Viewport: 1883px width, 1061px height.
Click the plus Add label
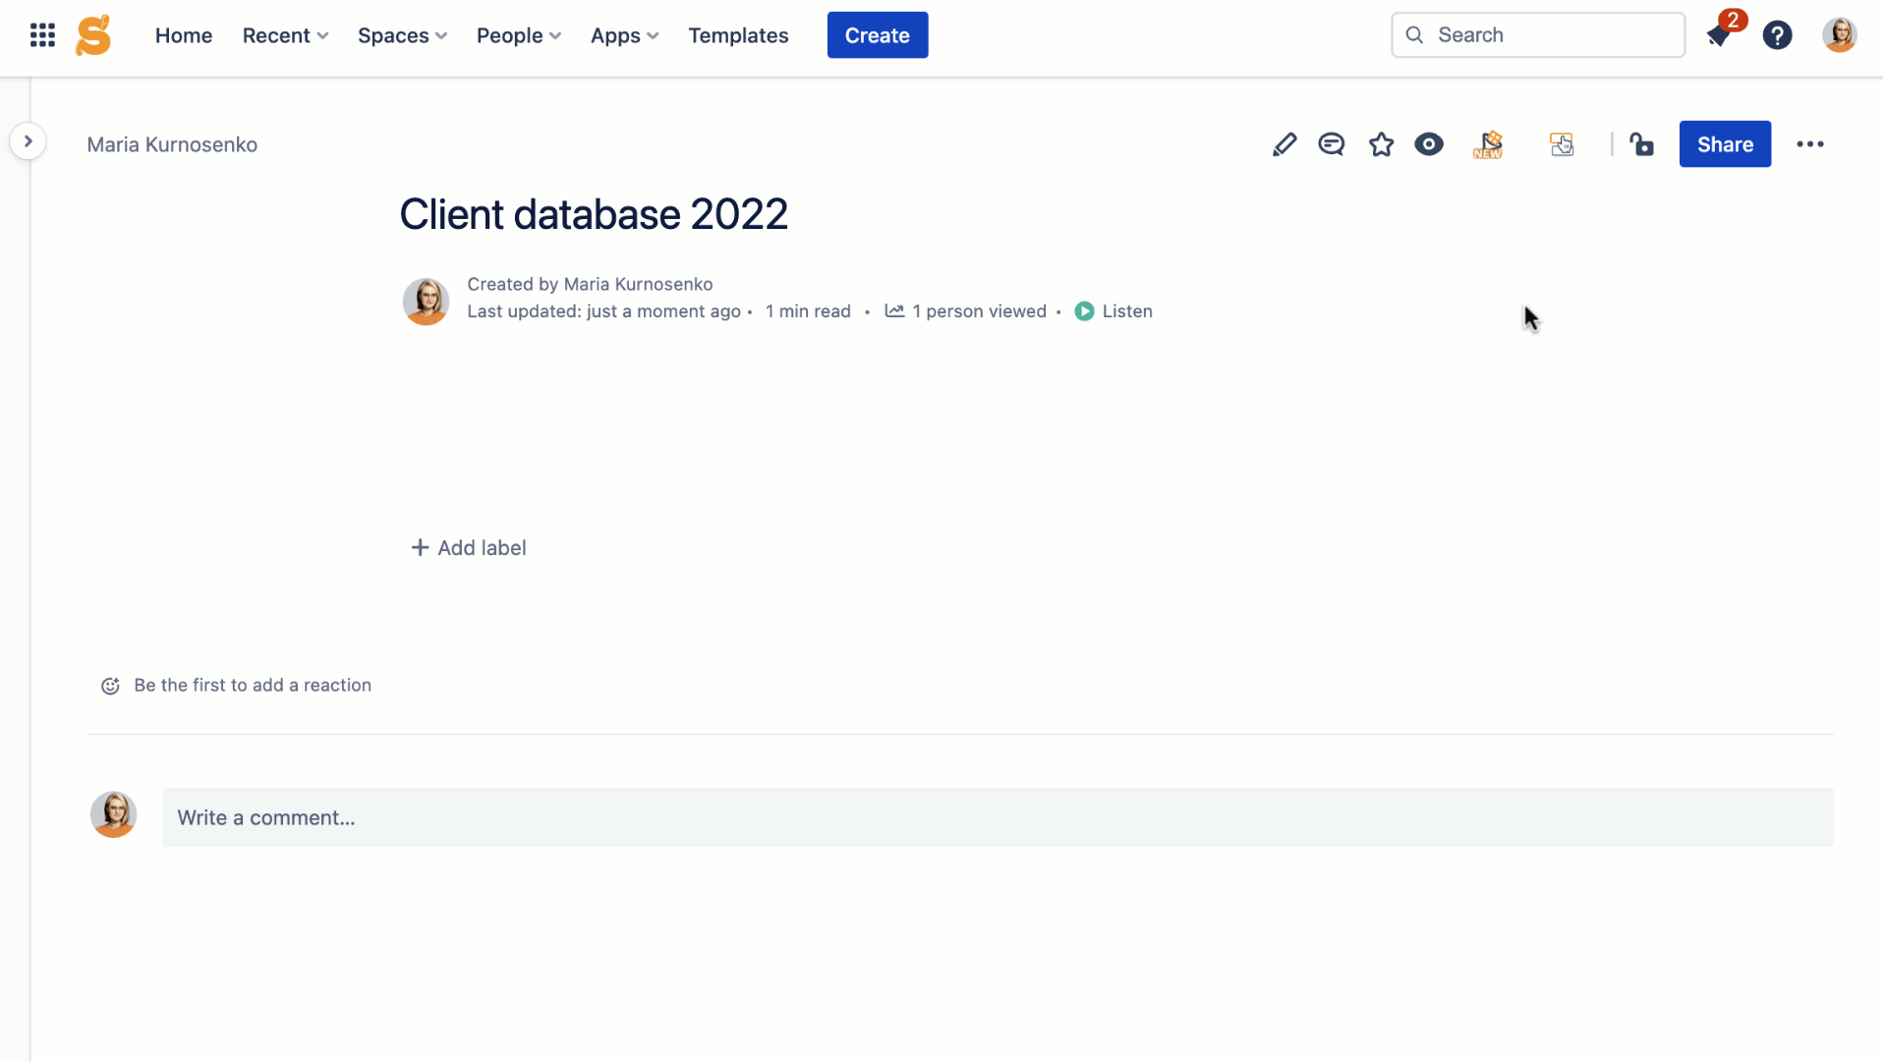[x=468, y=548]
